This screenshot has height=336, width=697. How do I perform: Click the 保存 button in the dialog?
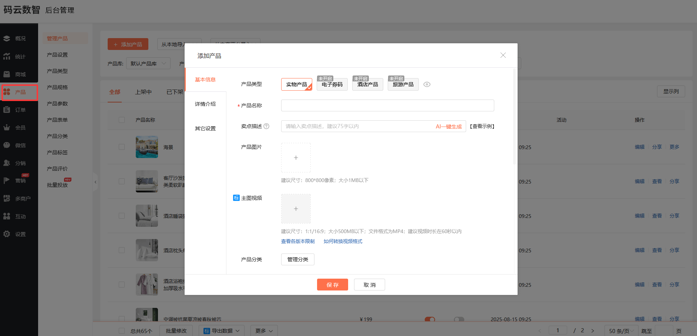(x=332, y=284)
